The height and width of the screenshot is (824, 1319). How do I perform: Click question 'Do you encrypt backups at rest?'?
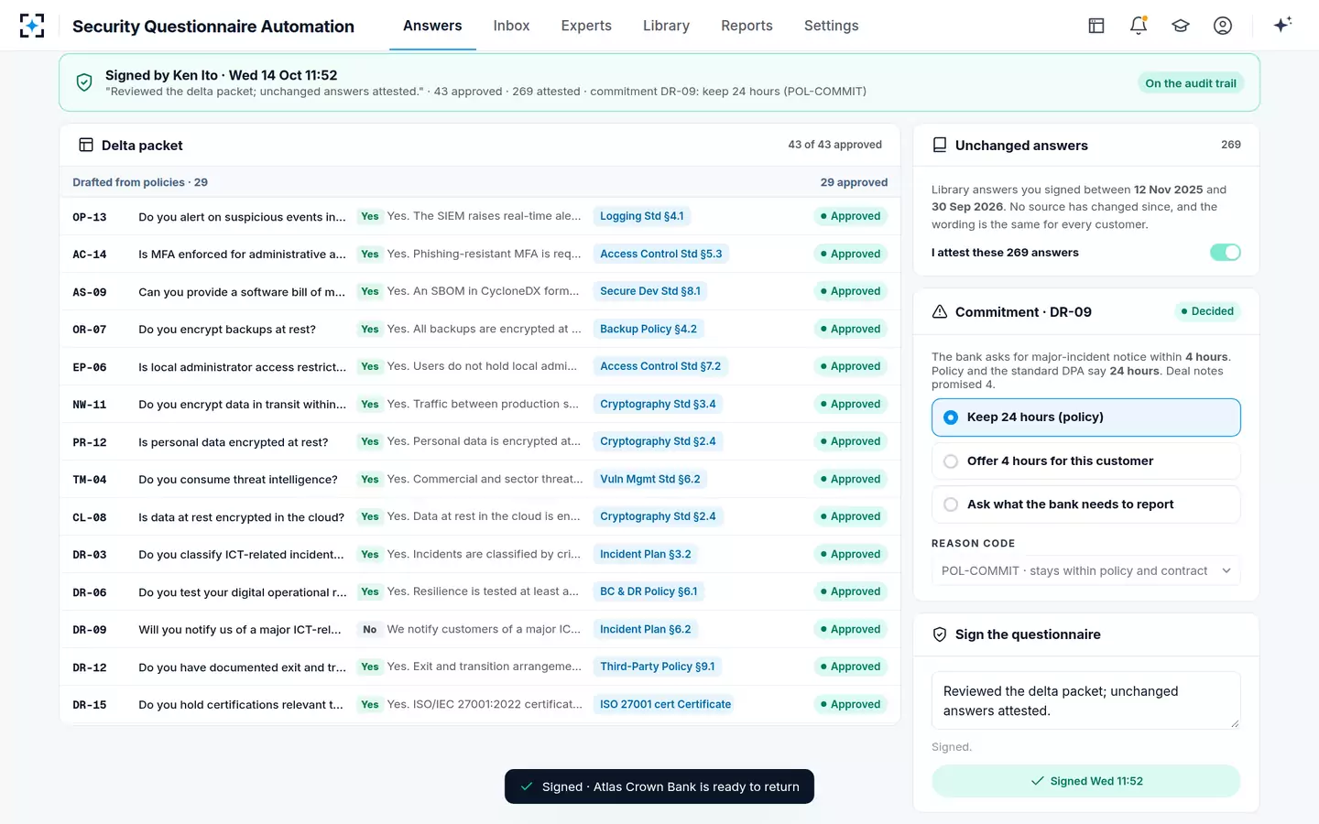point(227,330)
